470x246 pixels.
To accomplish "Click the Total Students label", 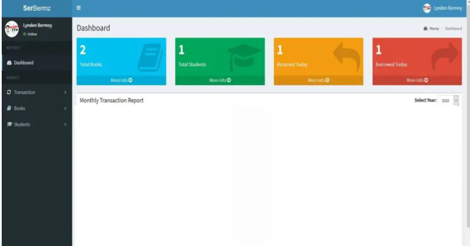I will (192, 64).
